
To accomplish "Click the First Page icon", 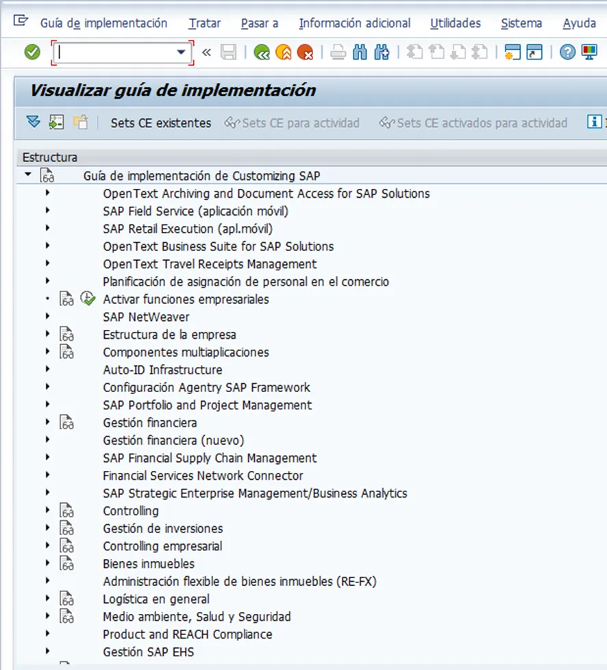I will (414, 52).
